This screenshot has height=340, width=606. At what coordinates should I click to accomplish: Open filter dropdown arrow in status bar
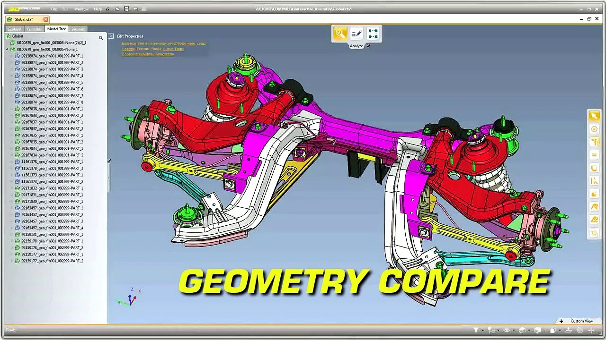point(482,330)
